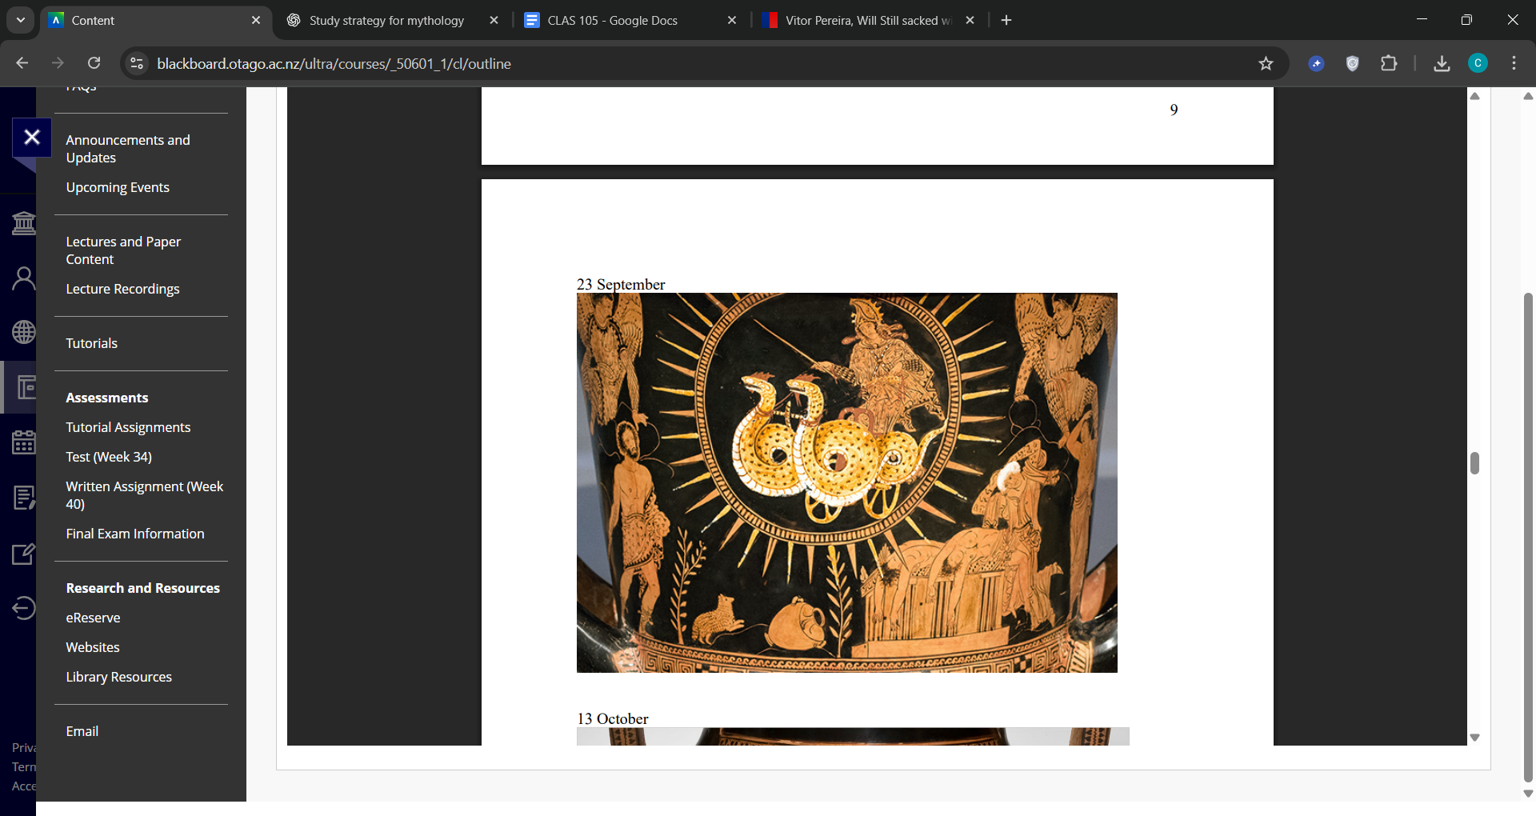Viewport: 1536px width, 816px height.
Task: Switch to Study strategy for mythology tab
Action: coord(386,21)
